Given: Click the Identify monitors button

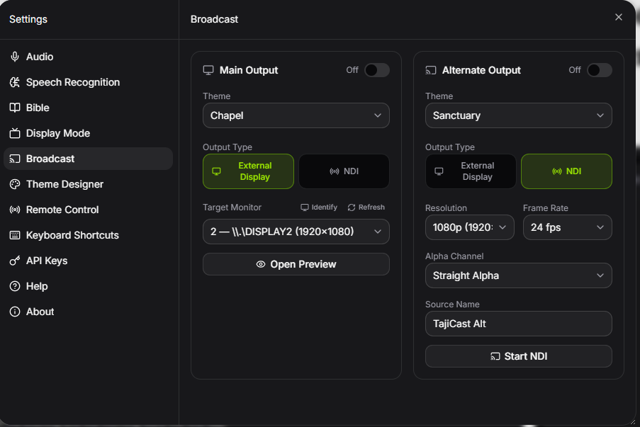Looking at the screenshot, I should (319, 207).
